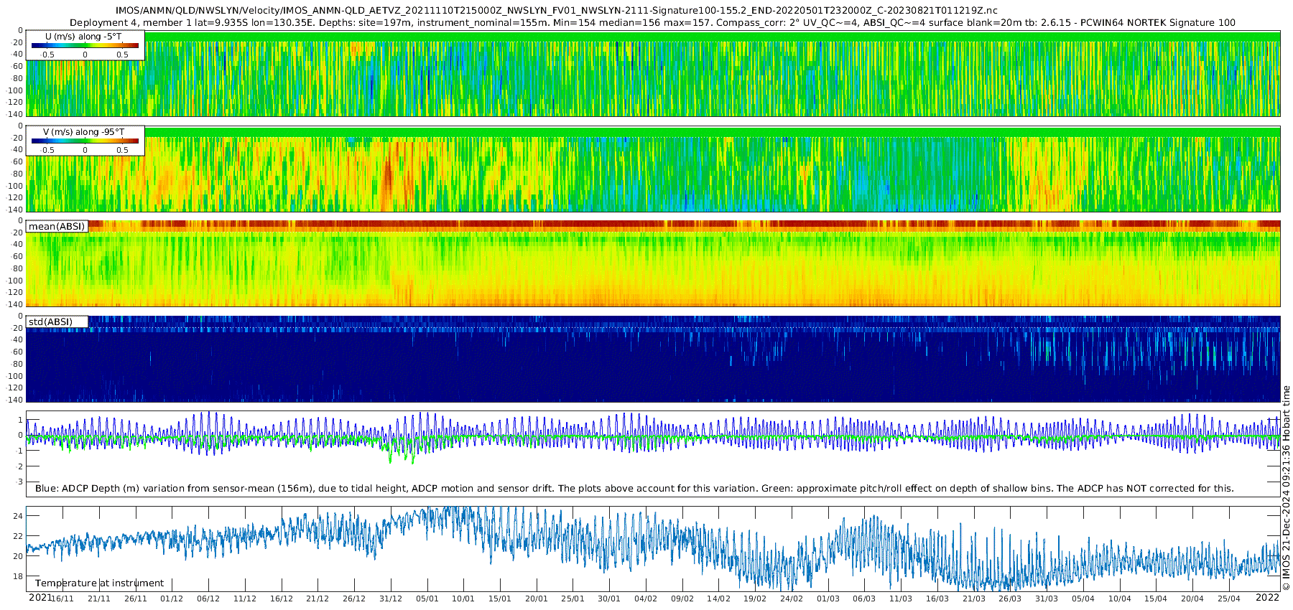Screen dimensions: 1293x610
Task: Select the 25/04 date tick
Action: coord(1229,599)
